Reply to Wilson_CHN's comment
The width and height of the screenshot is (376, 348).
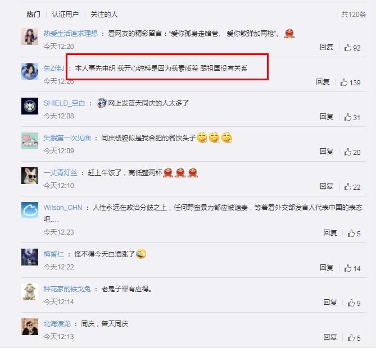[330, 232]
